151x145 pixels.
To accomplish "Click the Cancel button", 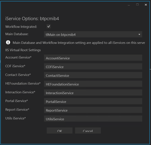I will tap(88, 131).
